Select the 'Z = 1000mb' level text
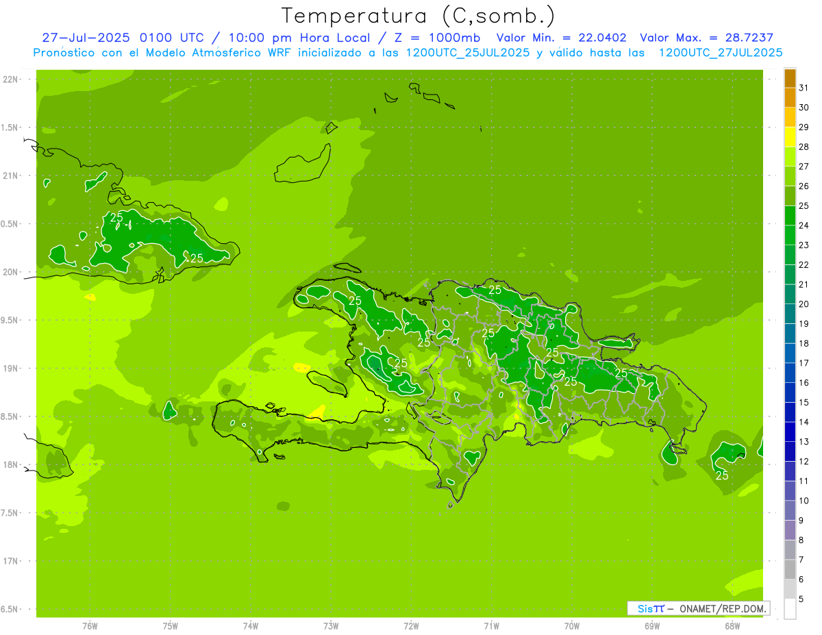The width and height of the screenshot is (822, 635). [x=436, y=38]
